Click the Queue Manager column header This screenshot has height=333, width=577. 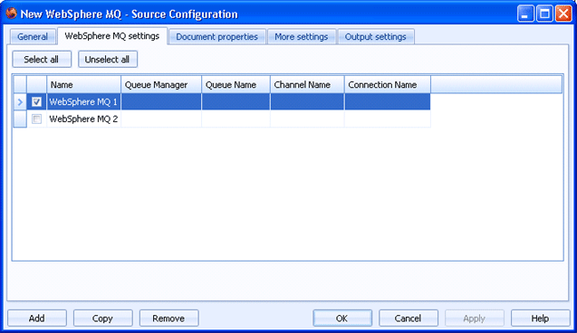click(x=161, y=84)
